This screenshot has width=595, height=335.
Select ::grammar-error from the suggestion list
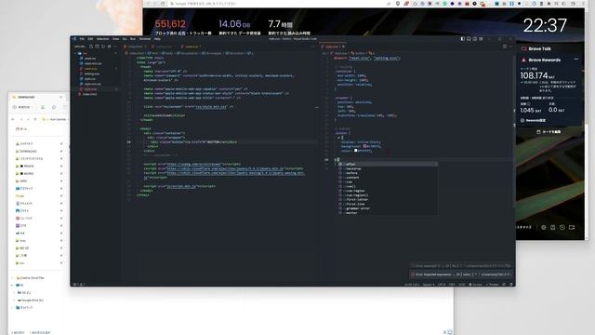pyautogui.click(x=387, y=208)
